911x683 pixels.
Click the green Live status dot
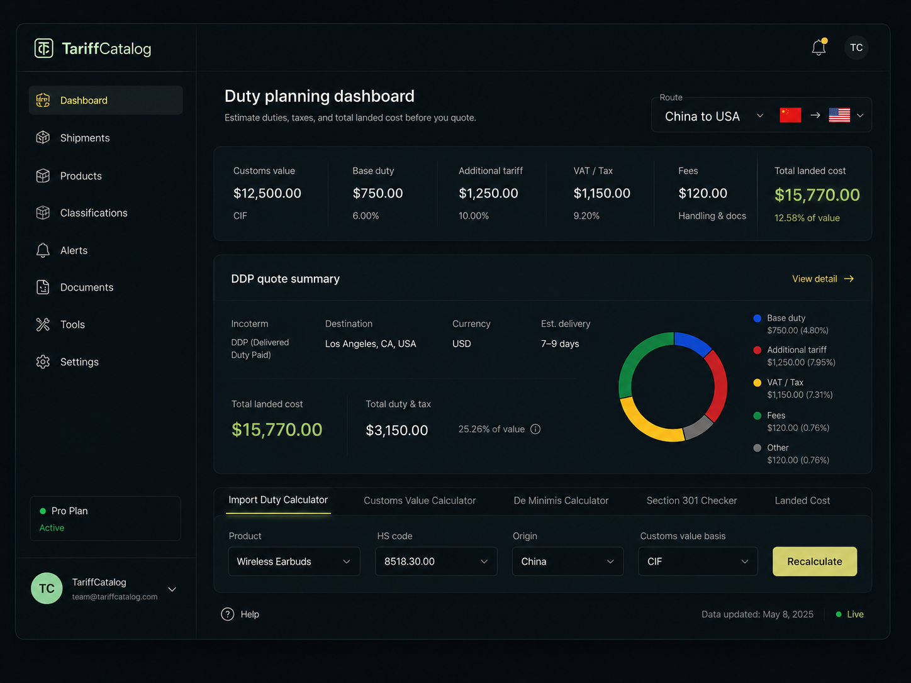pos(839,614)
